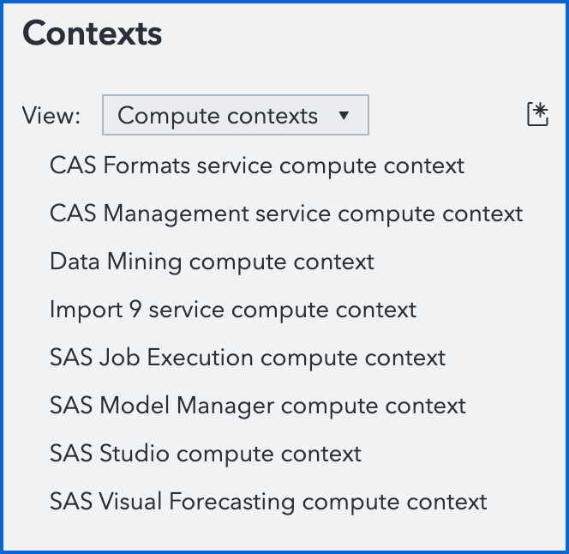Screen dimensions: 569x554
Task: Show details for Data Mining context
Action: coord(212,262)
